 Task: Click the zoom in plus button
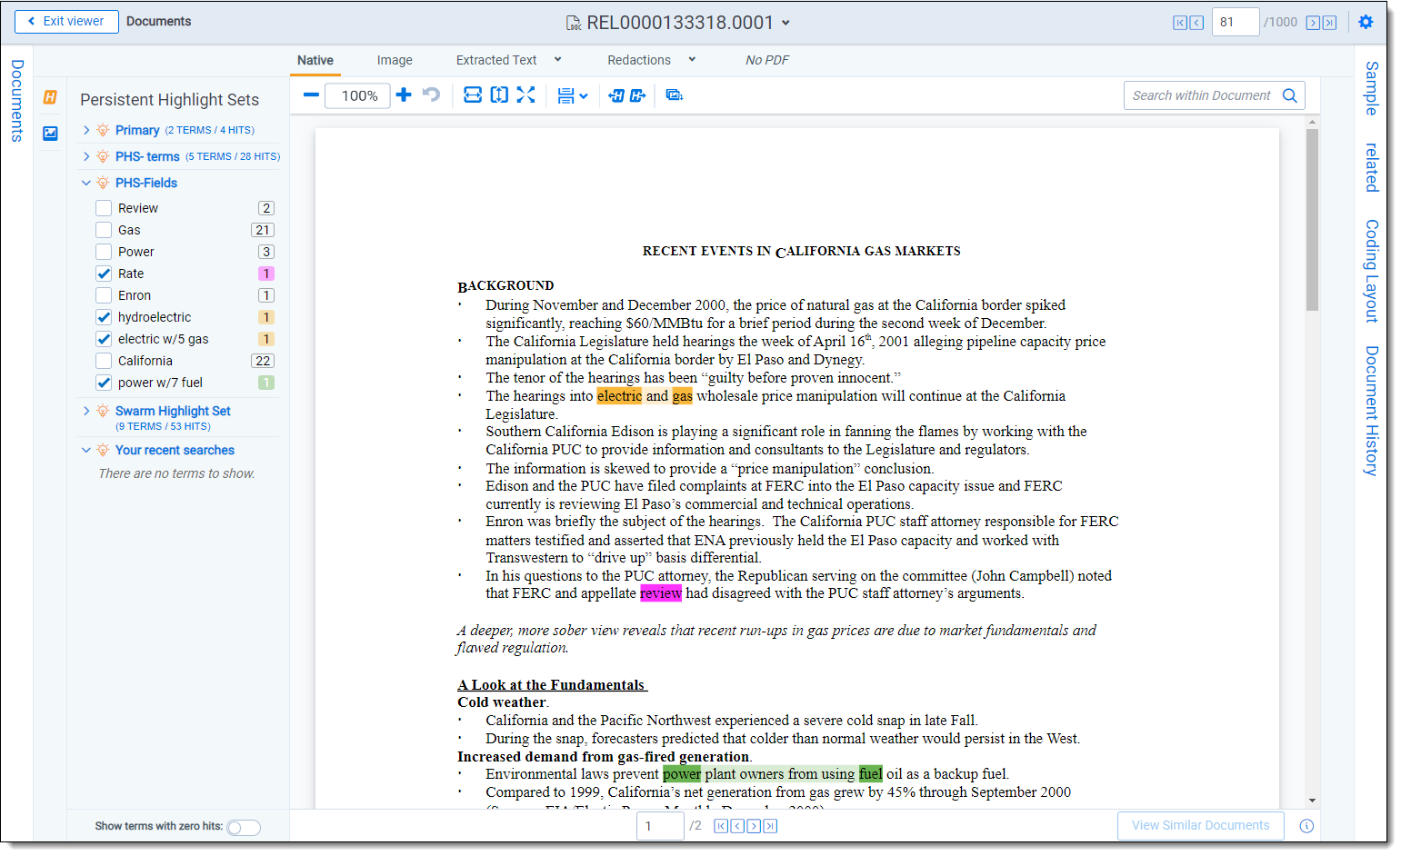click(404, 95)
